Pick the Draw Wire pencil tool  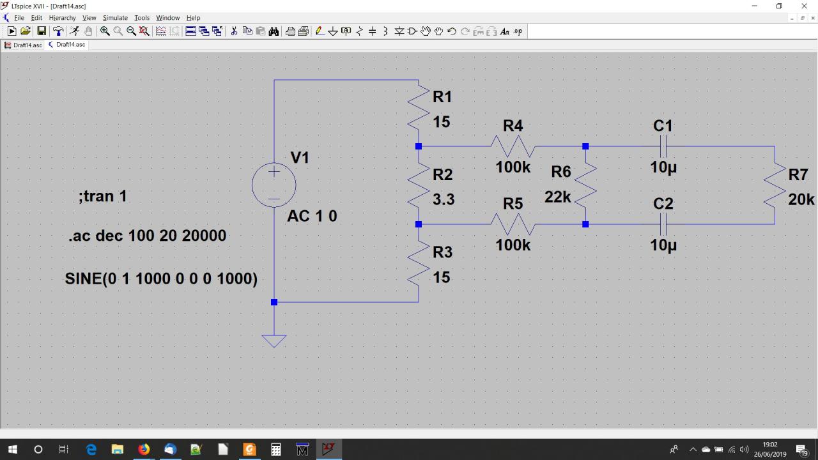click(x=319, y=31)
